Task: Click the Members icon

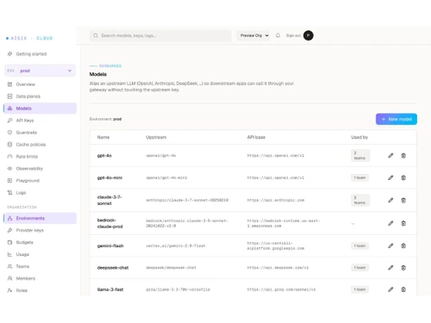Action: [9, 278]
